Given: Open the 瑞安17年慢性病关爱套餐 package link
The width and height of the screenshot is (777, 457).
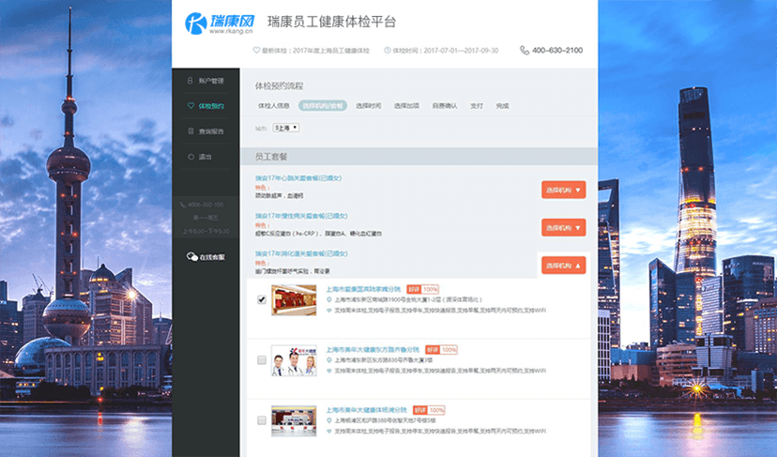Looking at the screenshot, I should click(300, 215).
